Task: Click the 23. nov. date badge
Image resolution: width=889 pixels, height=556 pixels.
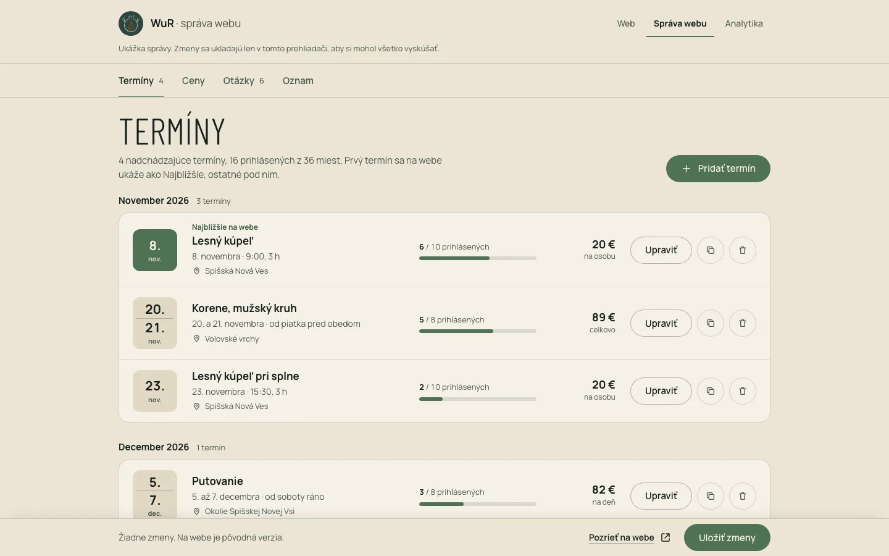Action: 155,391
